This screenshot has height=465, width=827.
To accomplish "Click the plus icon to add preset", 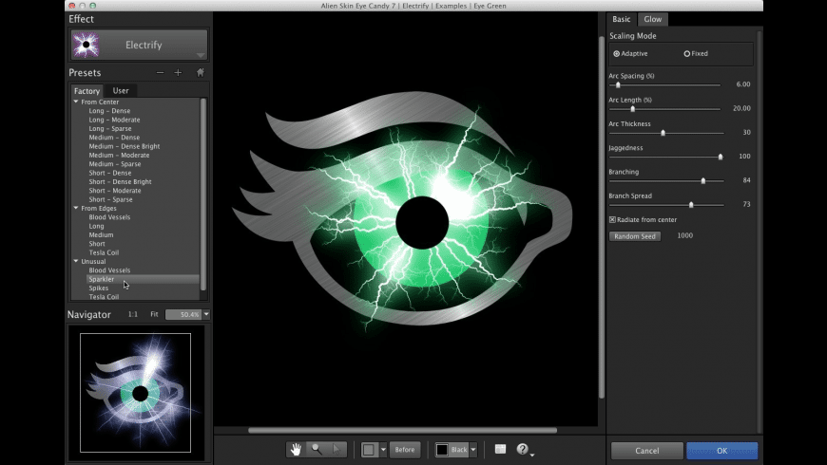I will [x=178, y=72].
